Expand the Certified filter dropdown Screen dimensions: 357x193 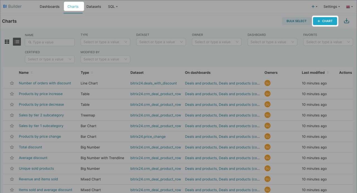coord(50,59)
